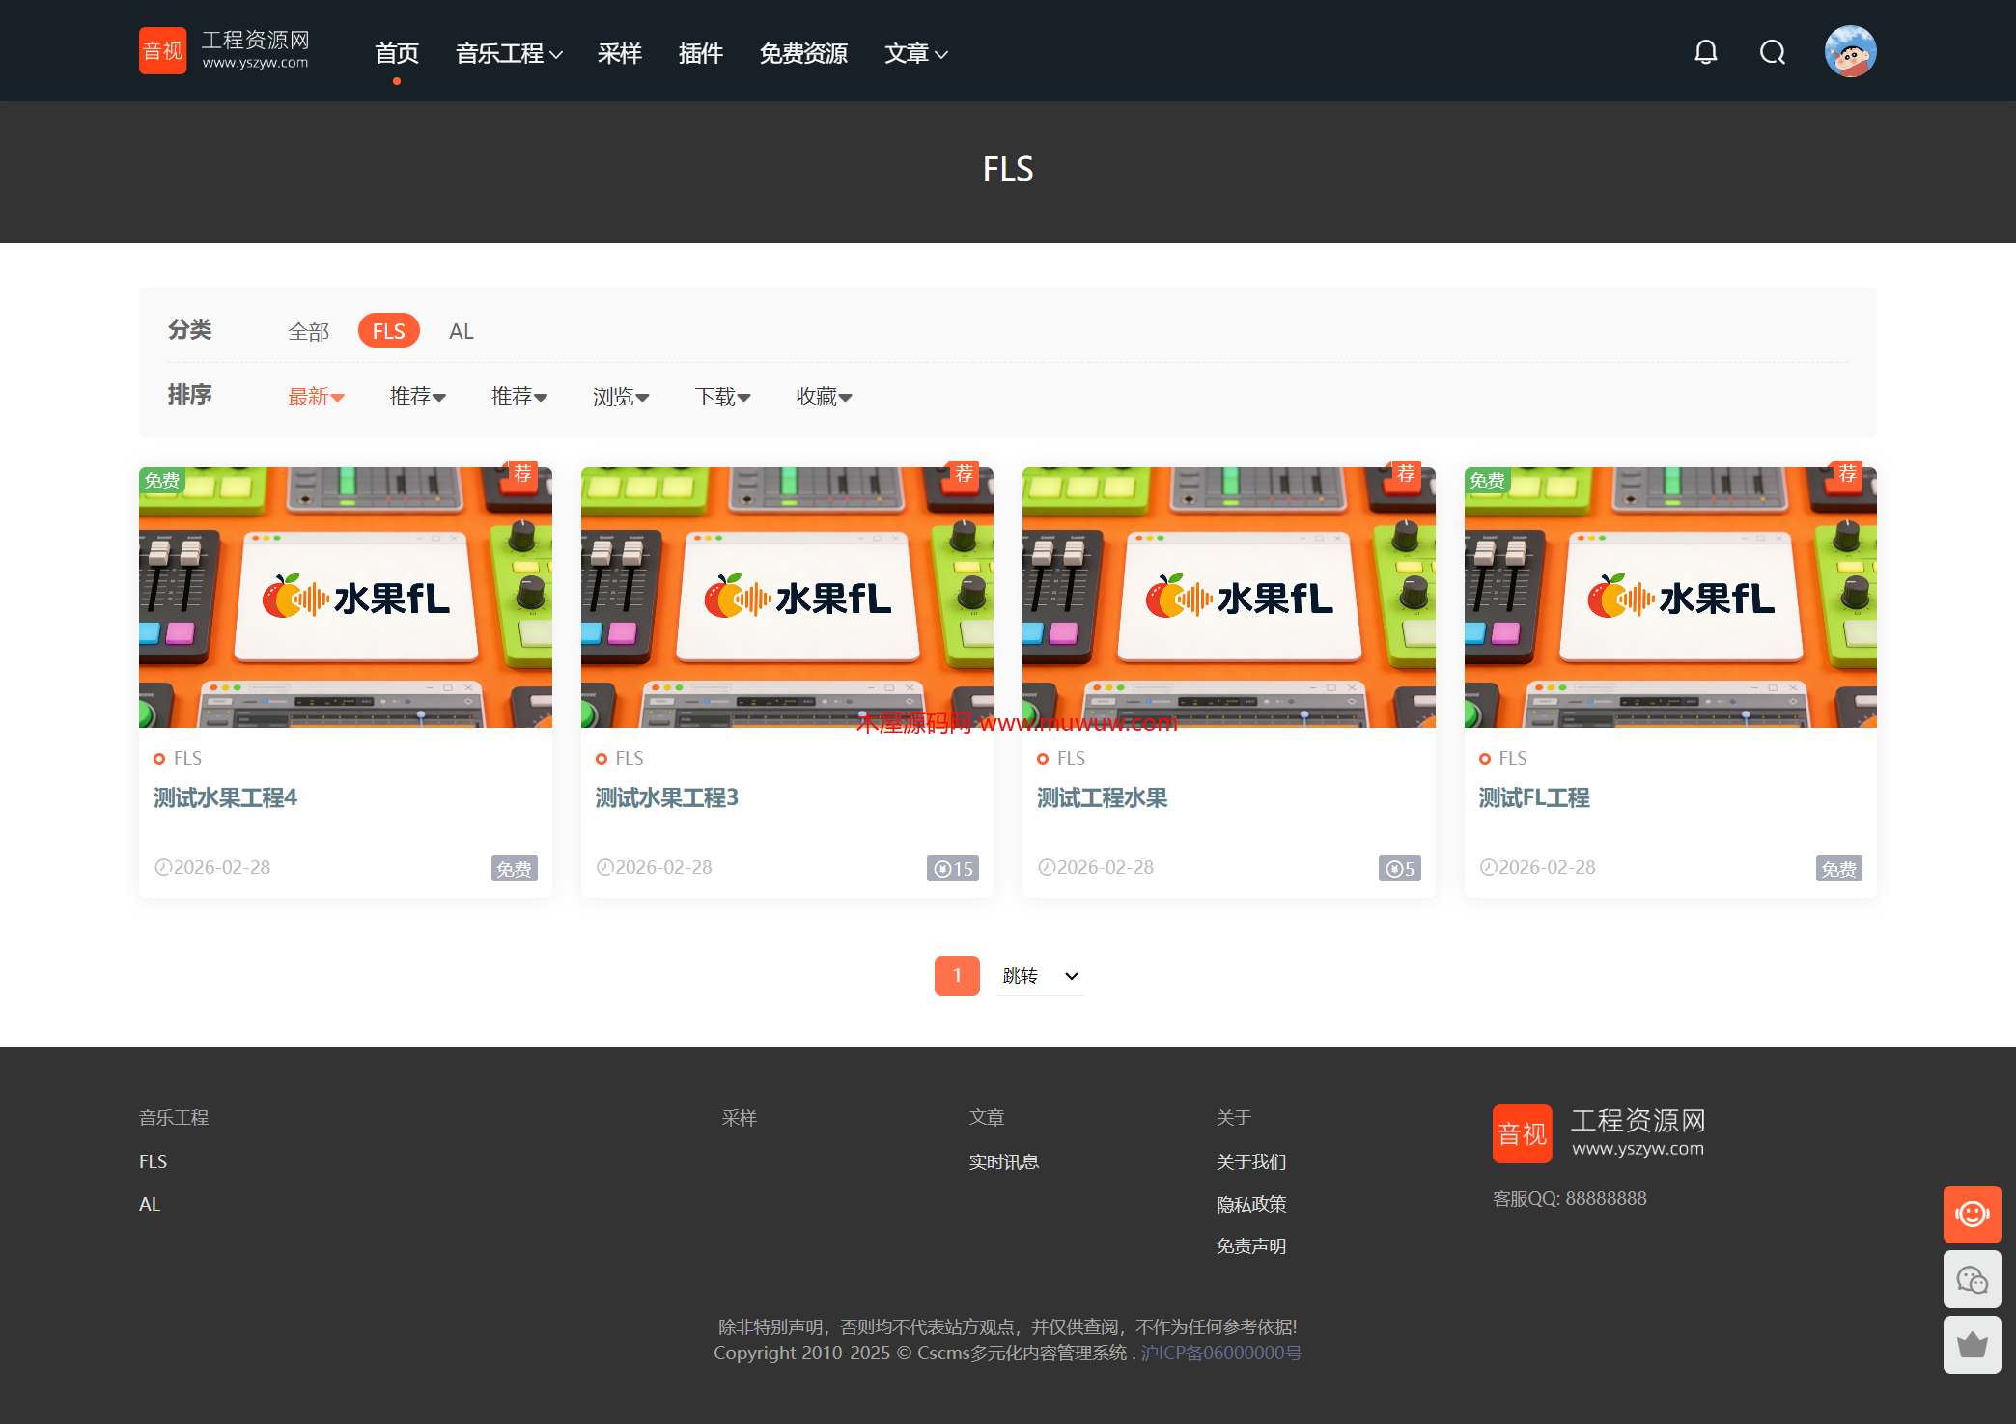Open the 测试FL工程 thumbnail image
The height and width of the screenshot is (1424, 2016).
click(1669, 597)
